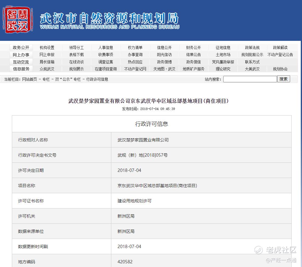View the 权力清单 page
302x267 pixels.
click(x=135, y=48)
